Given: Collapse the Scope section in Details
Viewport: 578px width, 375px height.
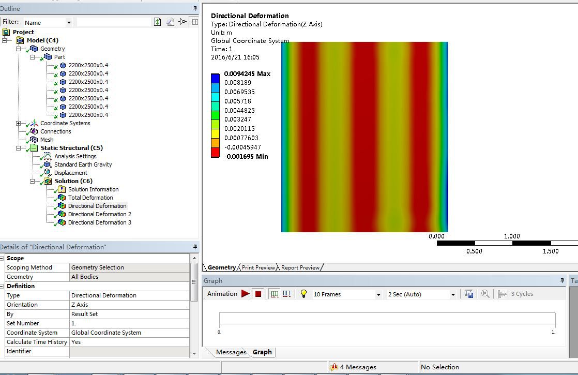Looking at the screenshot, I should [x=2, y=258].
